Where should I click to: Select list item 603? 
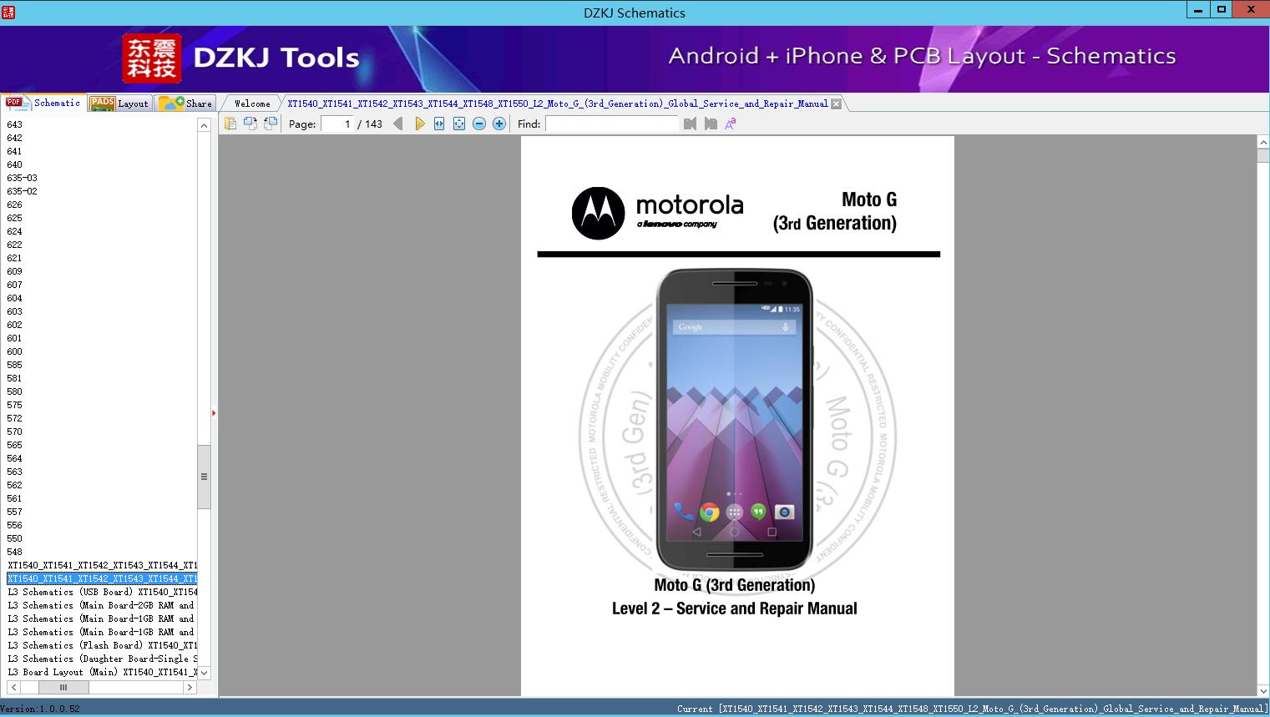pyautogui.click(x=15, y=311)
